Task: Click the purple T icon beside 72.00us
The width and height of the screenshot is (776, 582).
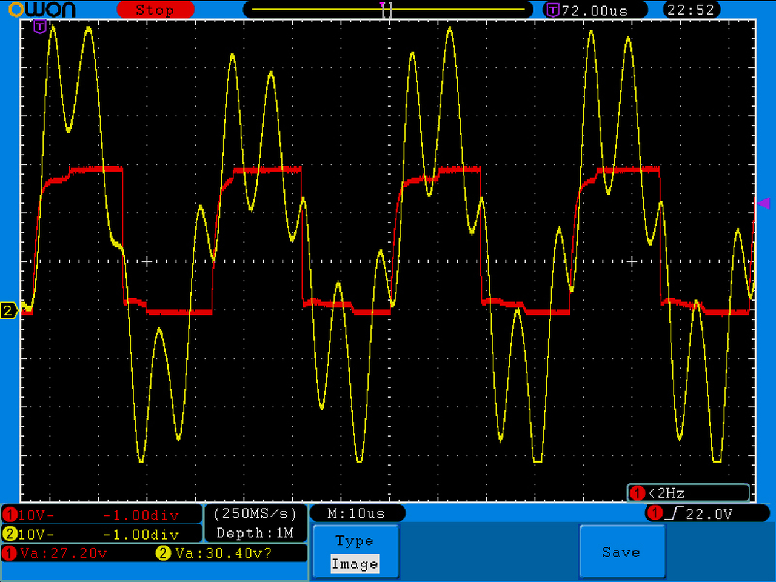Action: click(552, 10)
